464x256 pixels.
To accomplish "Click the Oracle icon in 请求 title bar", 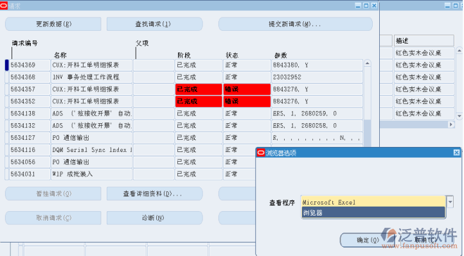I will [x=4, y=6].
